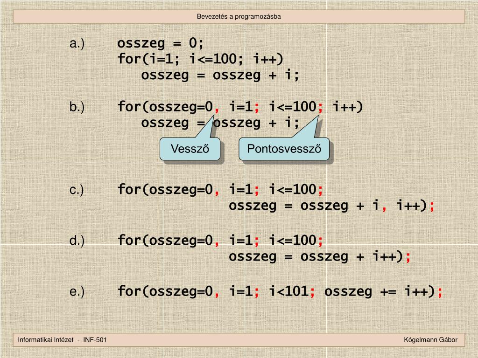
Task: Select the "Vessző" callout box
Action: (x=190, y=149)
